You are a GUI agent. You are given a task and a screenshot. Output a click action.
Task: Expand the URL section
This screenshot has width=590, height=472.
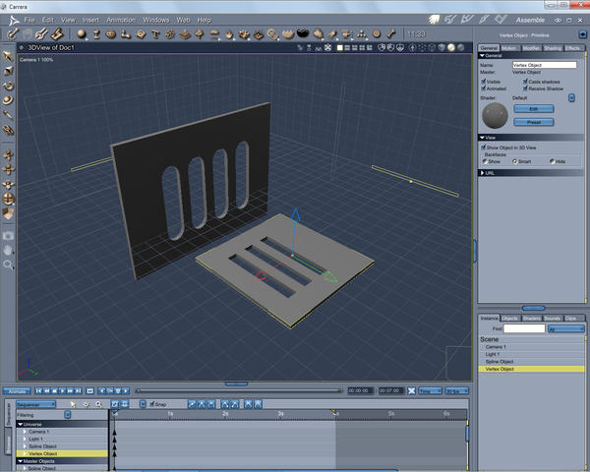click(482, 172)
